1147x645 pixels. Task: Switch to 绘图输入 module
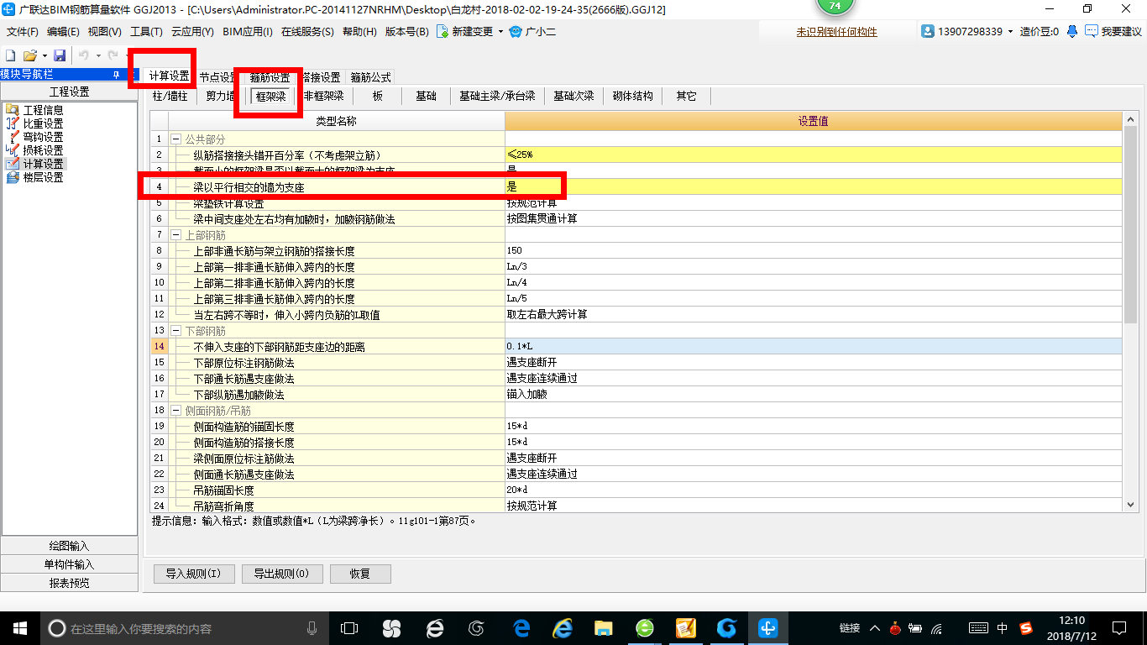tap(69, 546)
